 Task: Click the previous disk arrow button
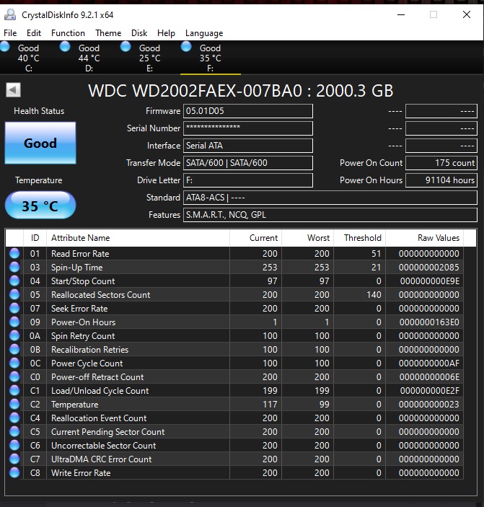tap(13, 90)
